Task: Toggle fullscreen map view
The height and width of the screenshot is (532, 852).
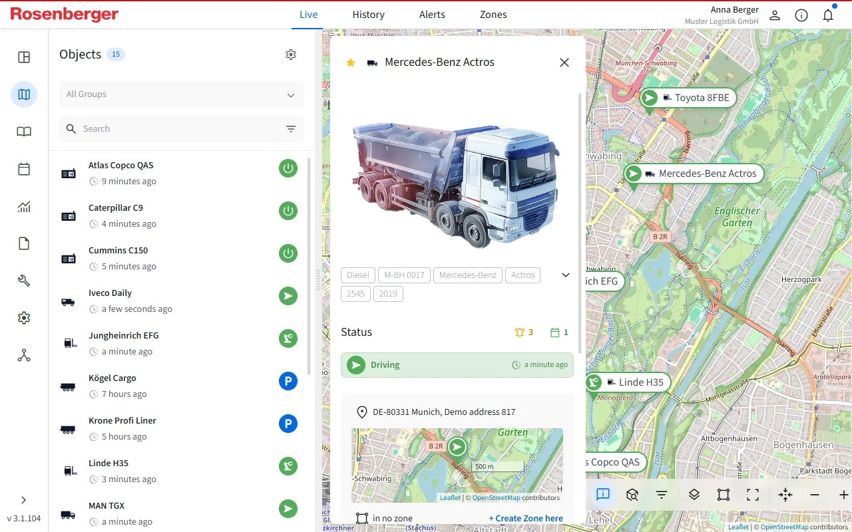Action: pos(753,495)
